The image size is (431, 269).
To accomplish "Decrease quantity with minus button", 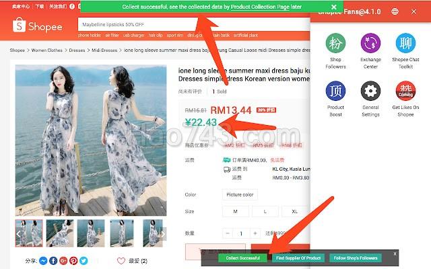I will point(228,233).
